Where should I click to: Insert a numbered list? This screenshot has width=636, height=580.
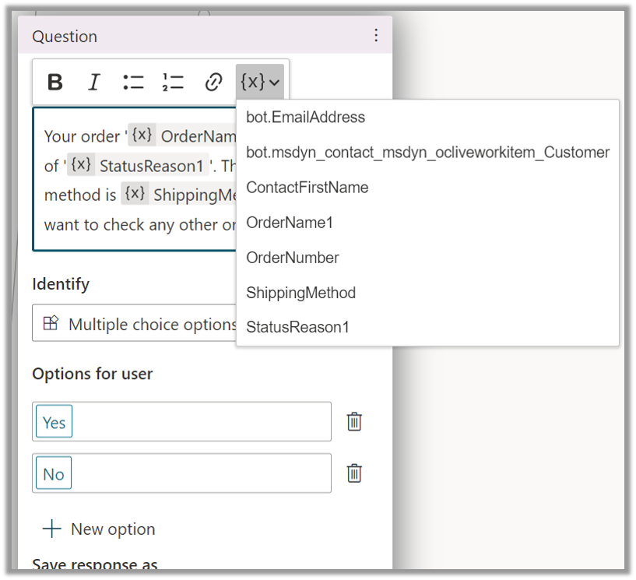click(173, 82)
